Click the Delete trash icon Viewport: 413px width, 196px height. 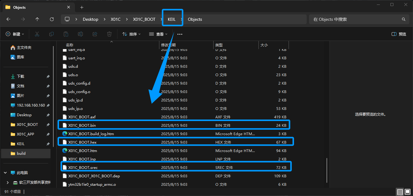coord(110,34)
